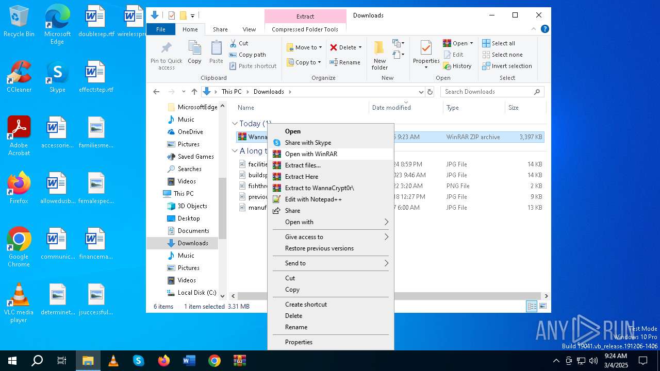
Task: Create New folder from ribbon
Action: [379, 56]
